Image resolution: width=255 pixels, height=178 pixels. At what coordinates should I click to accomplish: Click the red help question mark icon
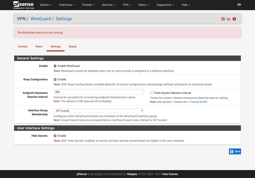point(234,19)
